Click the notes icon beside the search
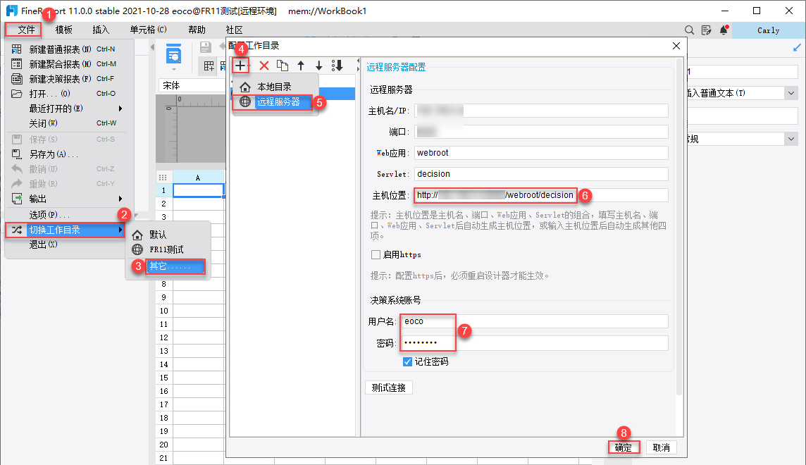Image resolution: width=806 pixels, height=465 pixels. 706,30
